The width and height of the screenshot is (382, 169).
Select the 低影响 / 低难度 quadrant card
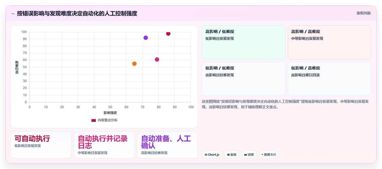244,79
